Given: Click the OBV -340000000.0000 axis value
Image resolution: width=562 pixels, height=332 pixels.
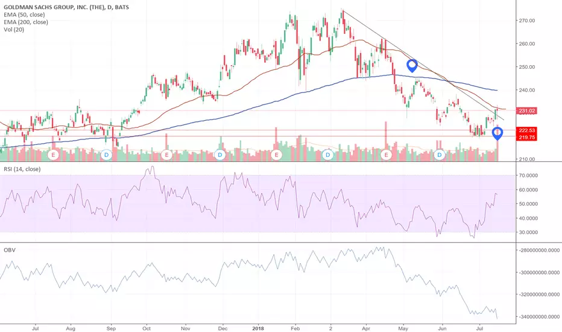Looking at the screenshot, I should coord(539,317).
